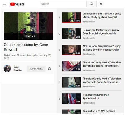Open video thumbnail with 0:13 duration
125x115 pixels.
(72, 18)
